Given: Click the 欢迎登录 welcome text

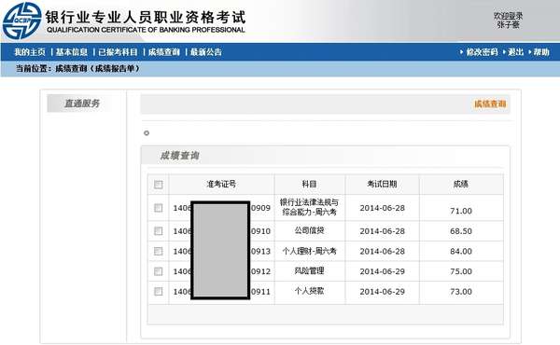Looking at the screenshot, I should tap(508, 16).
